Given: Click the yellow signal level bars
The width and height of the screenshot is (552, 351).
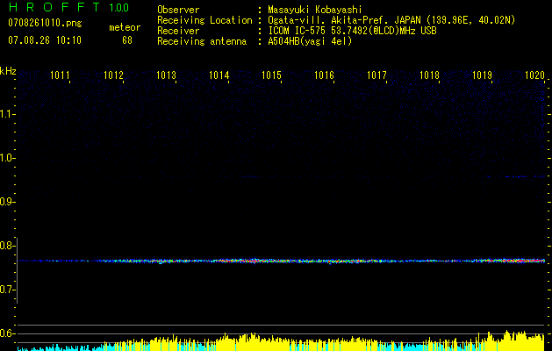Looking at the screenshot, I should coord(324,342).
